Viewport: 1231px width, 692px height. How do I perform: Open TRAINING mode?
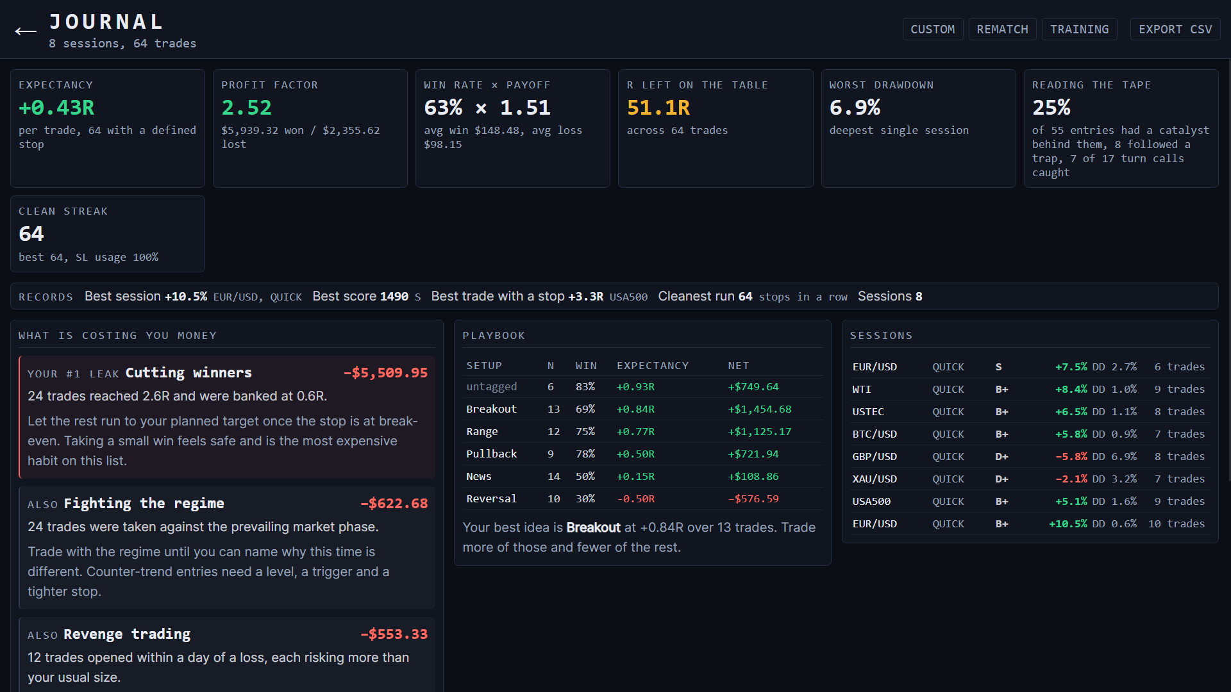click(1079, 29)
